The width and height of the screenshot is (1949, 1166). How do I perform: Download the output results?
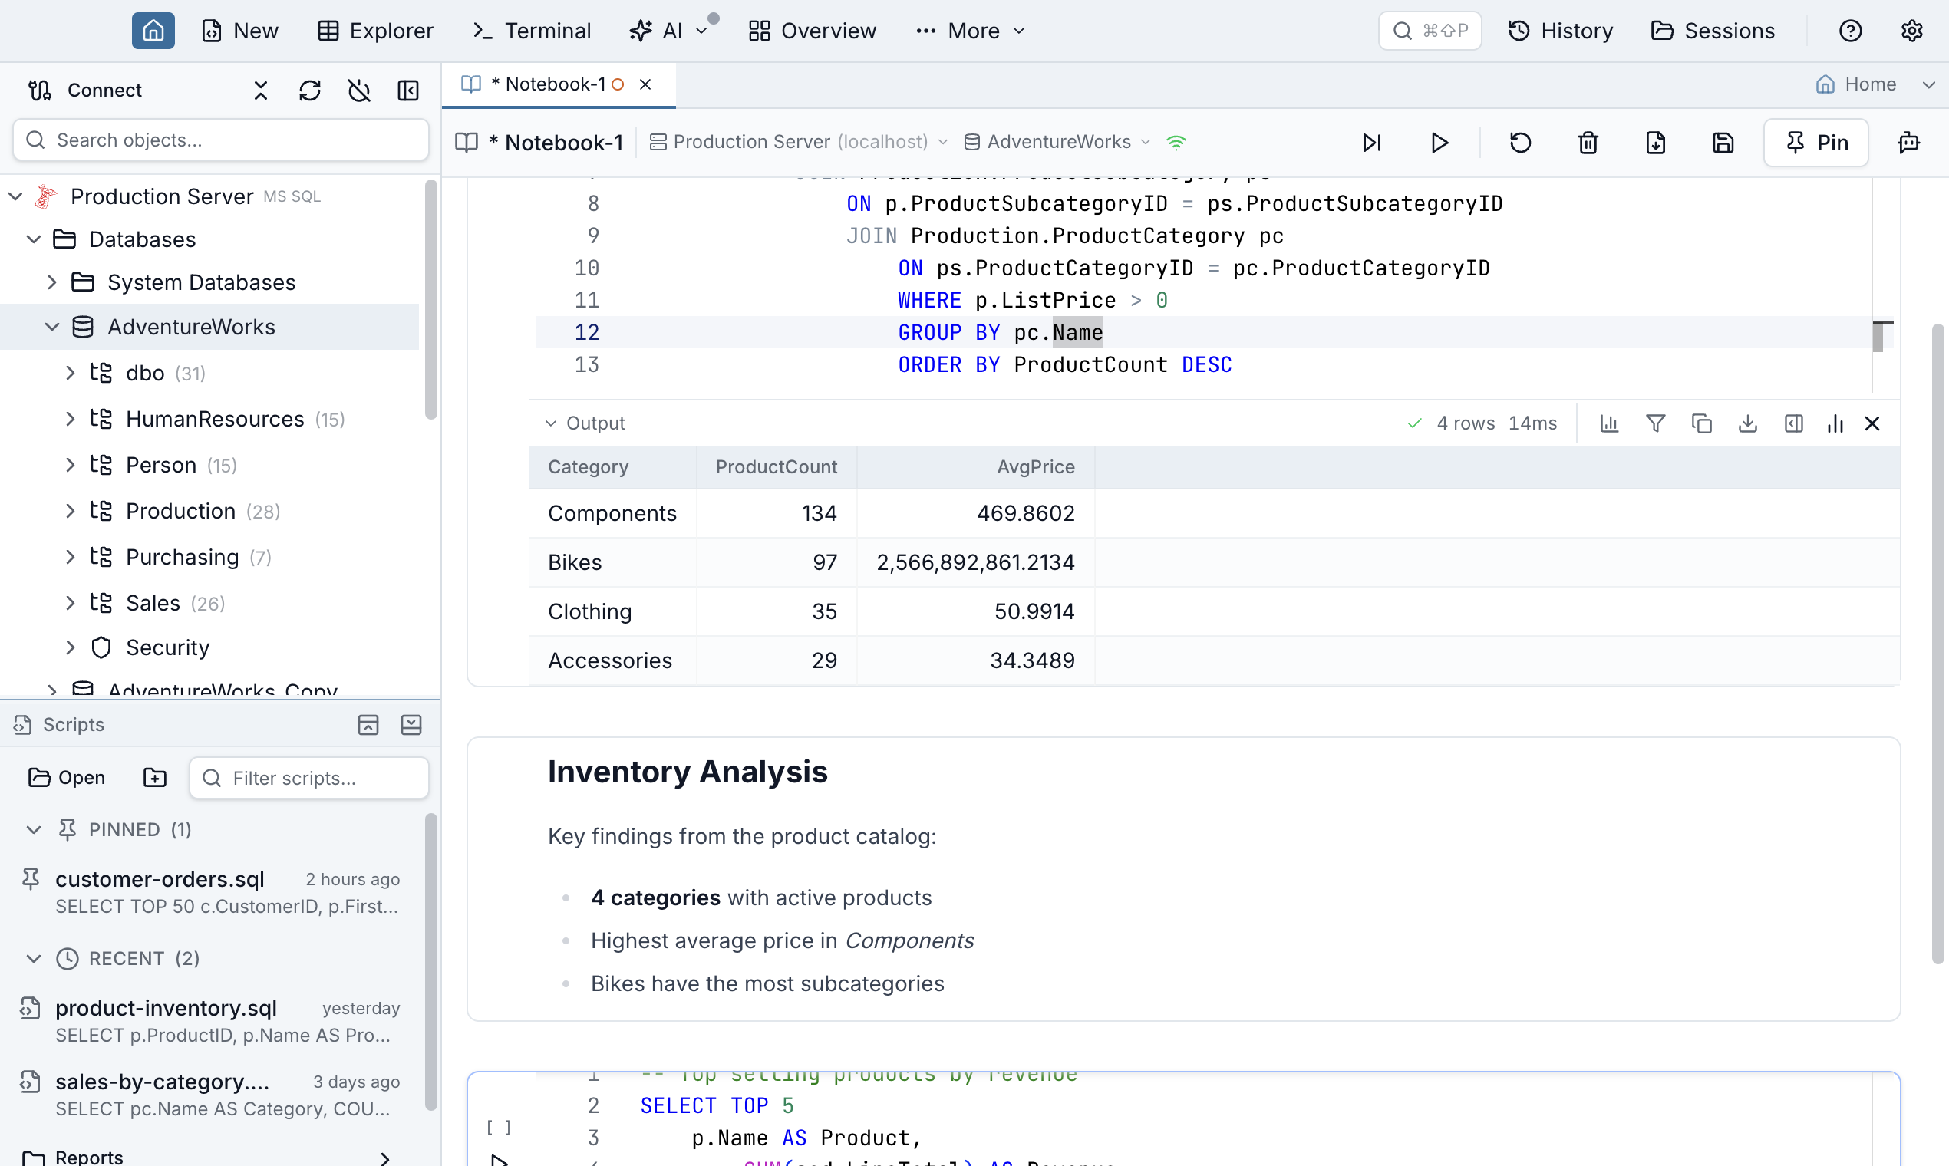point(1748,423)
